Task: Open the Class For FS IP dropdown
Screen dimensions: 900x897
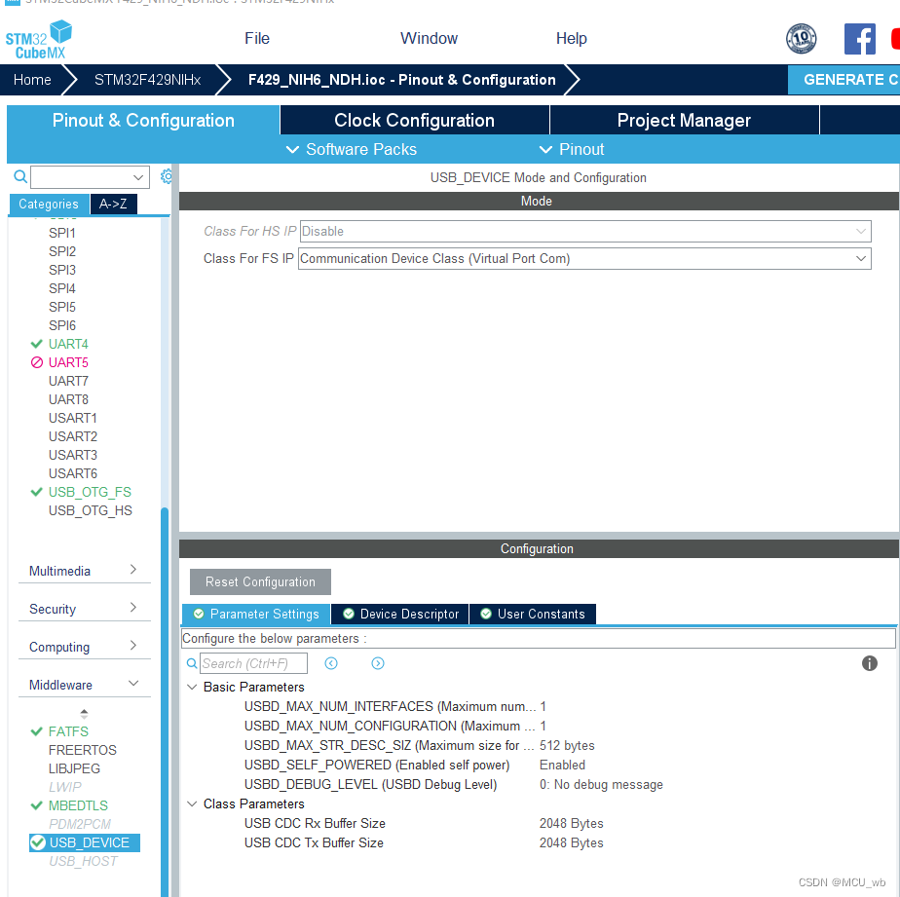Action: click(x=584, y=258)
